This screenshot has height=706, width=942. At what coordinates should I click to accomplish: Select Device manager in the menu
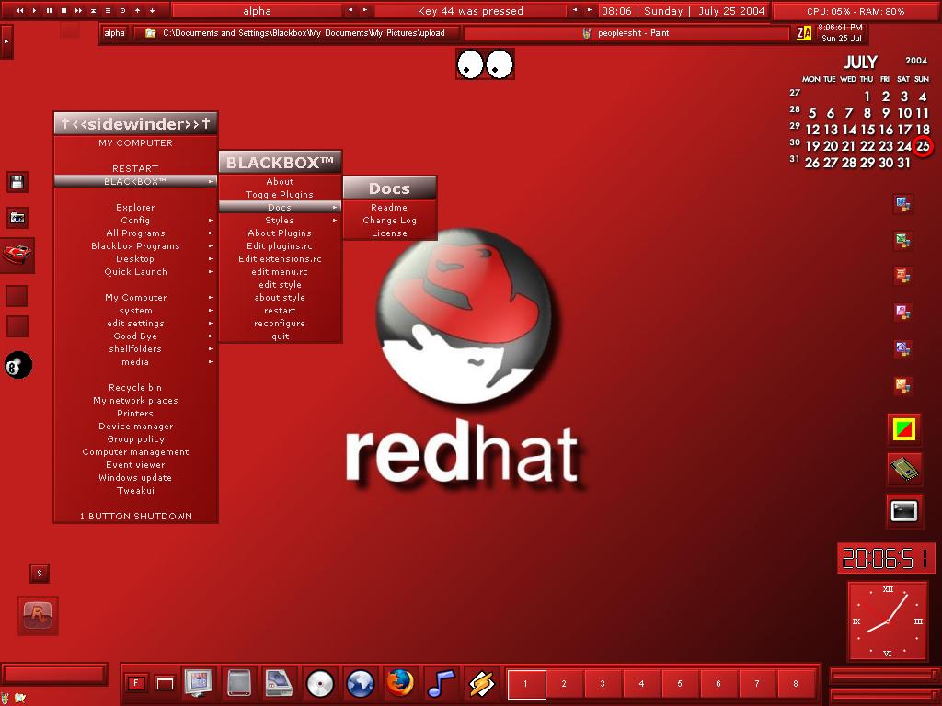pyautogui.click(x=135, y=427)
